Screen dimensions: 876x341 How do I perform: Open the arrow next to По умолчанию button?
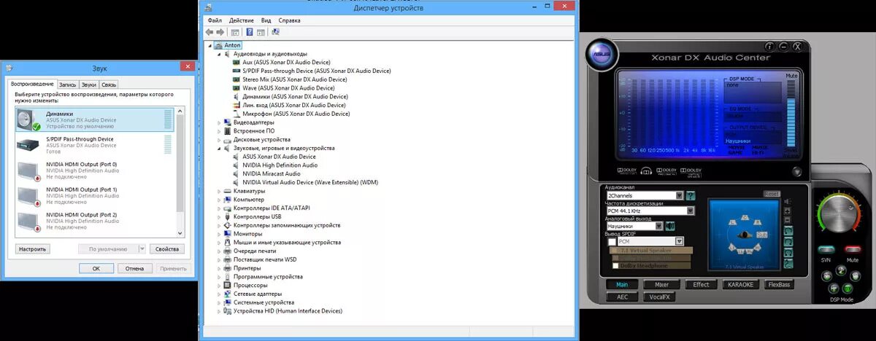tap(142, 248)
